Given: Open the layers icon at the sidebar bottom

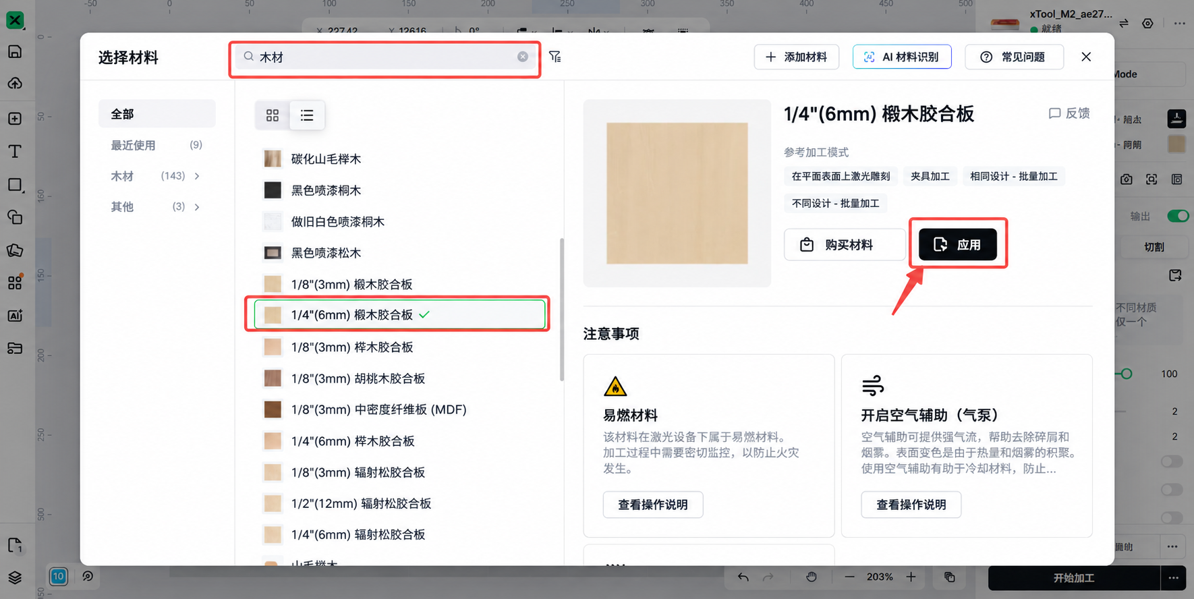Looking at the screenshot, I should [x=15, y=577].
